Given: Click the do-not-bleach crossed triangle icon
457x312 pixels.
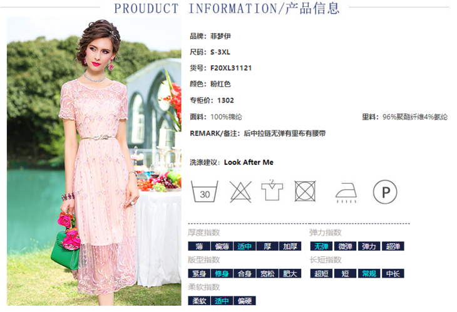Looking at the screenshot, I should [x=240, y=190].
